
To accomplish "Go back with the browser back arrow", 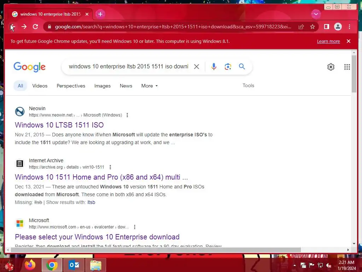I will [x=13, y=27].
